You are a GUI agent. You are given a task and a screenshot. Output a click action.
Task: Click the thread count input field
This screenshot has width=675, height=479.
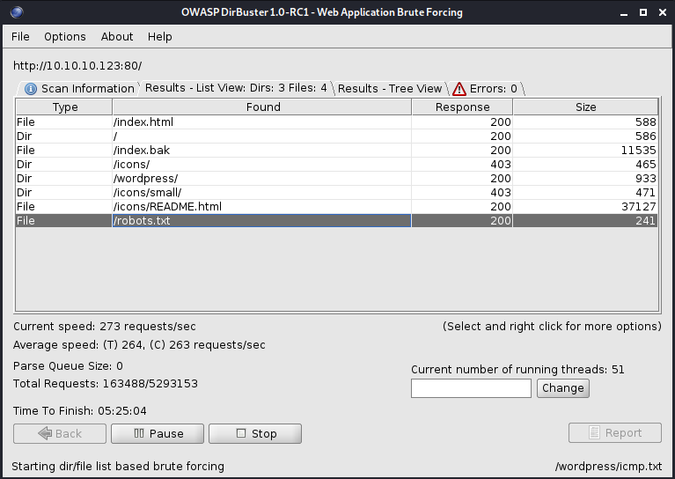pos(471,388)
